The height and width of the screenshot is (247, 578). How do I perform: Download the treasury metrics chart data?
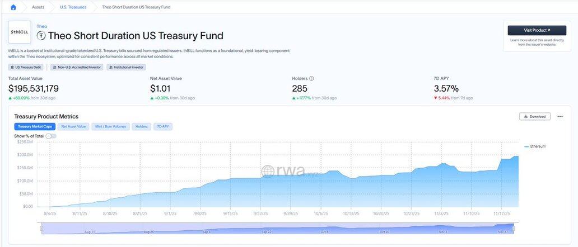point(534,116)
